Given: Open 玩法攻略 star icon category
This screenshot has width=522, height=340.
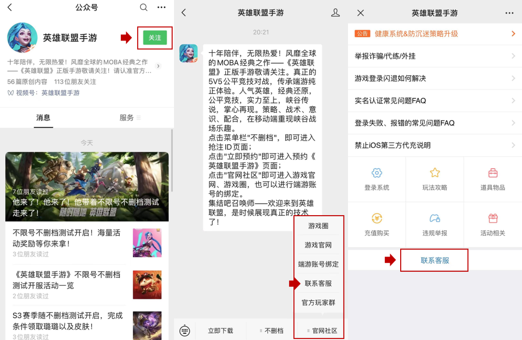Looking at the screenshot, I should 435,173.
